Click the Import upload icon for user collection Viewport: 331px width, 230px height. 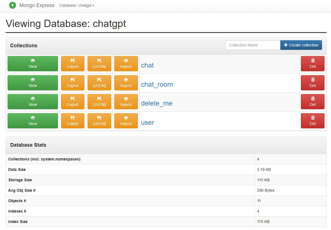pyautogui.click(x=126, y=118)
